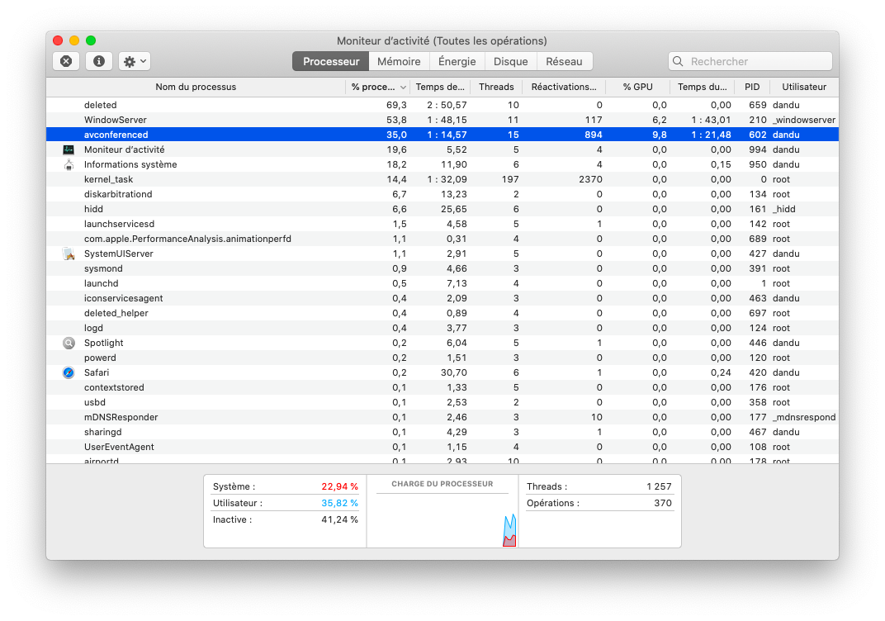Sort by % GPU column header

pos(638,87)
